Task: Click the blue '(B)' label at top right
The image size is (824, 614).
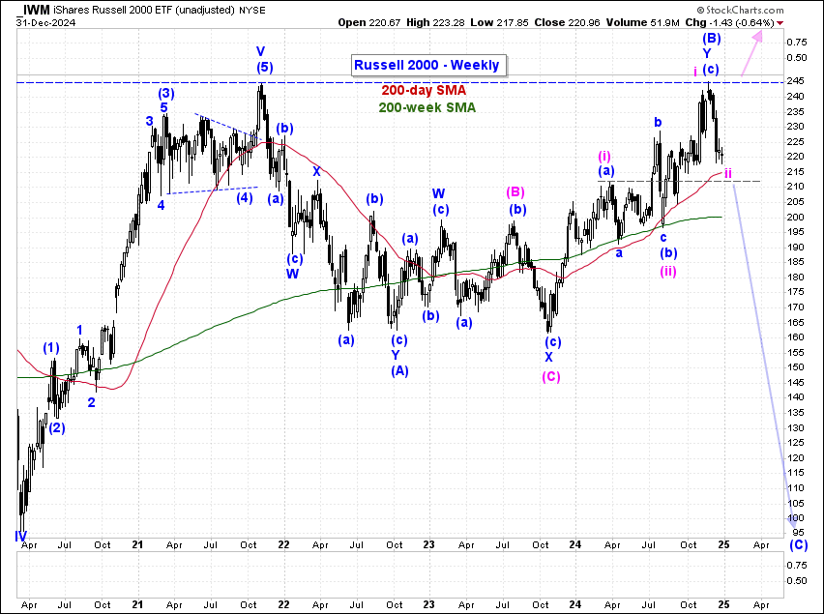Action: click(x=712, y=38)
